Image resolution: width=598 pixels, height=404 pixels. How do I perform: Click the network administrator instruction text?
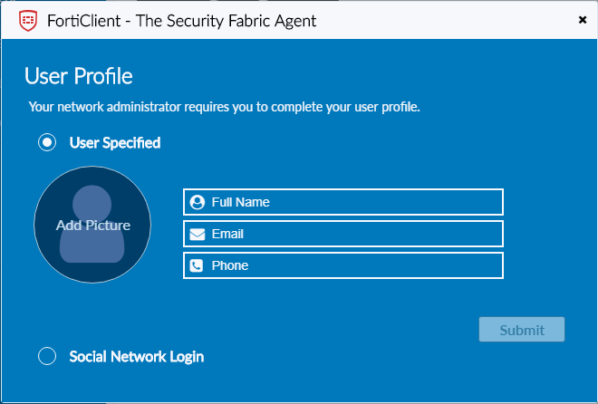pos(224,107)
